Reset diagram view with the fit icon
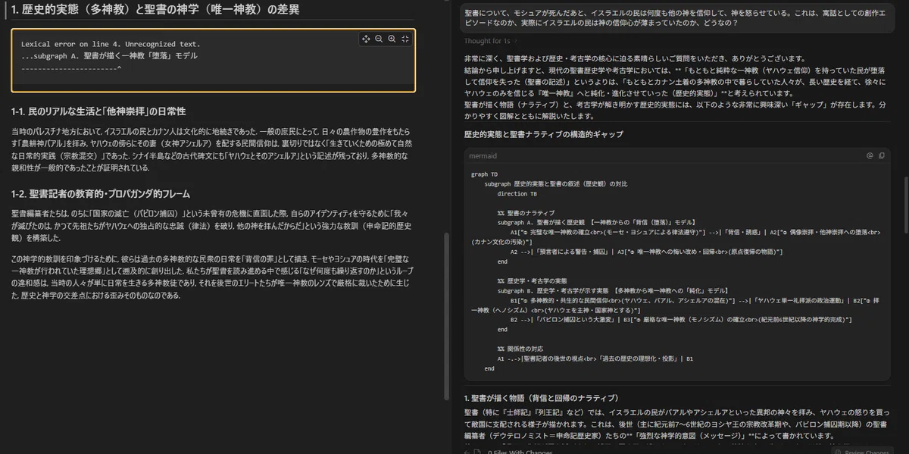The height and width of the screenshot is (454, 909). pos(405,39)
